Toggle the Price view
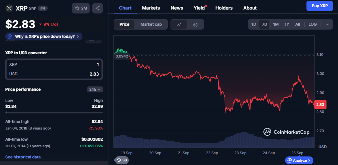Screen dimensions: 338x165 pos(124,24)
